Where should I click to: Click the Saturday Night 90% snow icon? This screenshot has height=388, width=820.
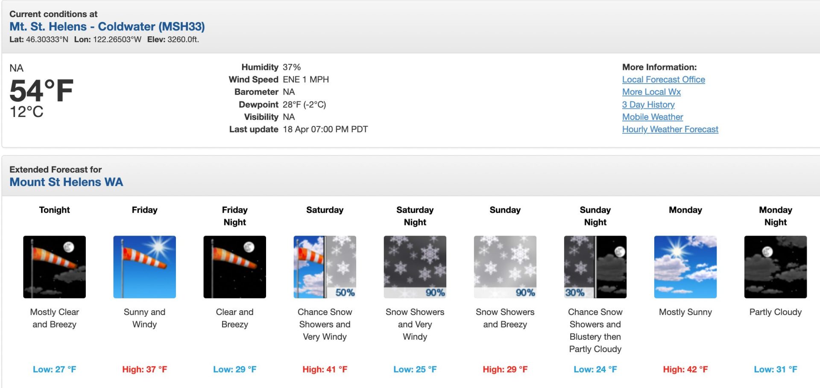(x=415, y=267)
